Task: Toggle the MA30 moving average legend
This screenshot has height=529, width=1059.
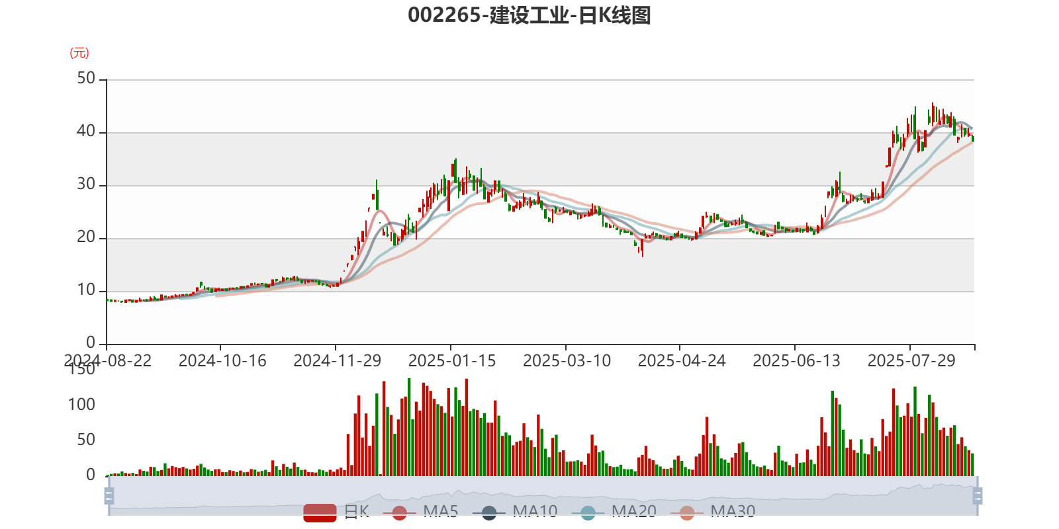Action: point(713,512)
